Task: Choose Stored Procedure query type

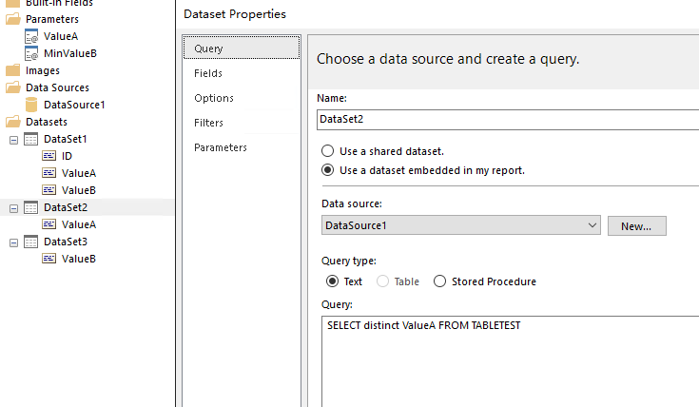Action: (x=439, y=281)
